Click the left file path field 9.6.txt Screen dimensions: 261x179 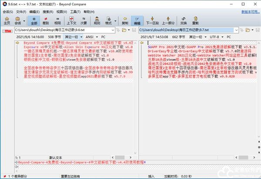point(63,30)
